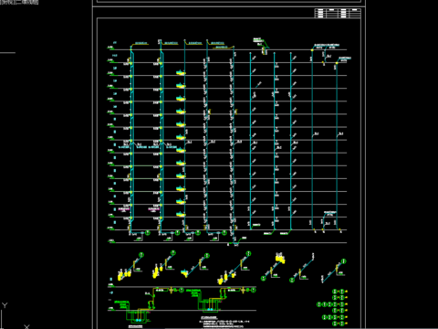Click magenta label near first riser bottom
Viewport: 438px width, 329px height.
pyautogui.click(x=124, y=209)
